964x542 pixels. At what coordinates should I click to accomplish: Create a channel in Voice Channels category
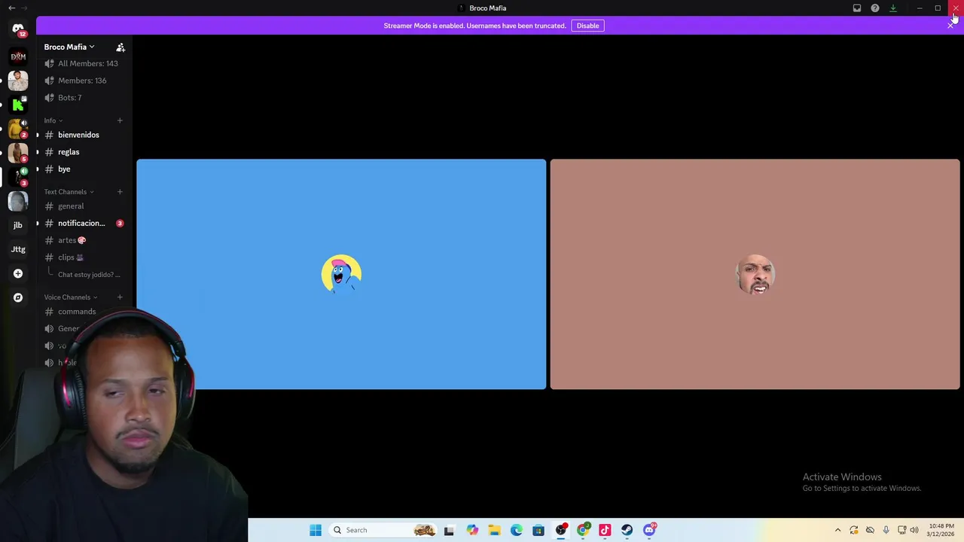coord(120,297)
